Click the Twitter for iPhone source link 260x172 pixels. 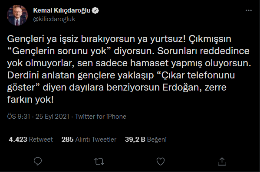tap(101, 117)
